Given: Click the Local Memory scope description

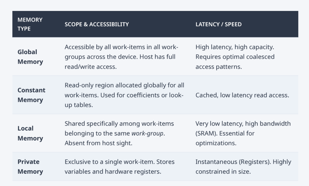Looking at the screenshot, I should [x=119, y=134].
